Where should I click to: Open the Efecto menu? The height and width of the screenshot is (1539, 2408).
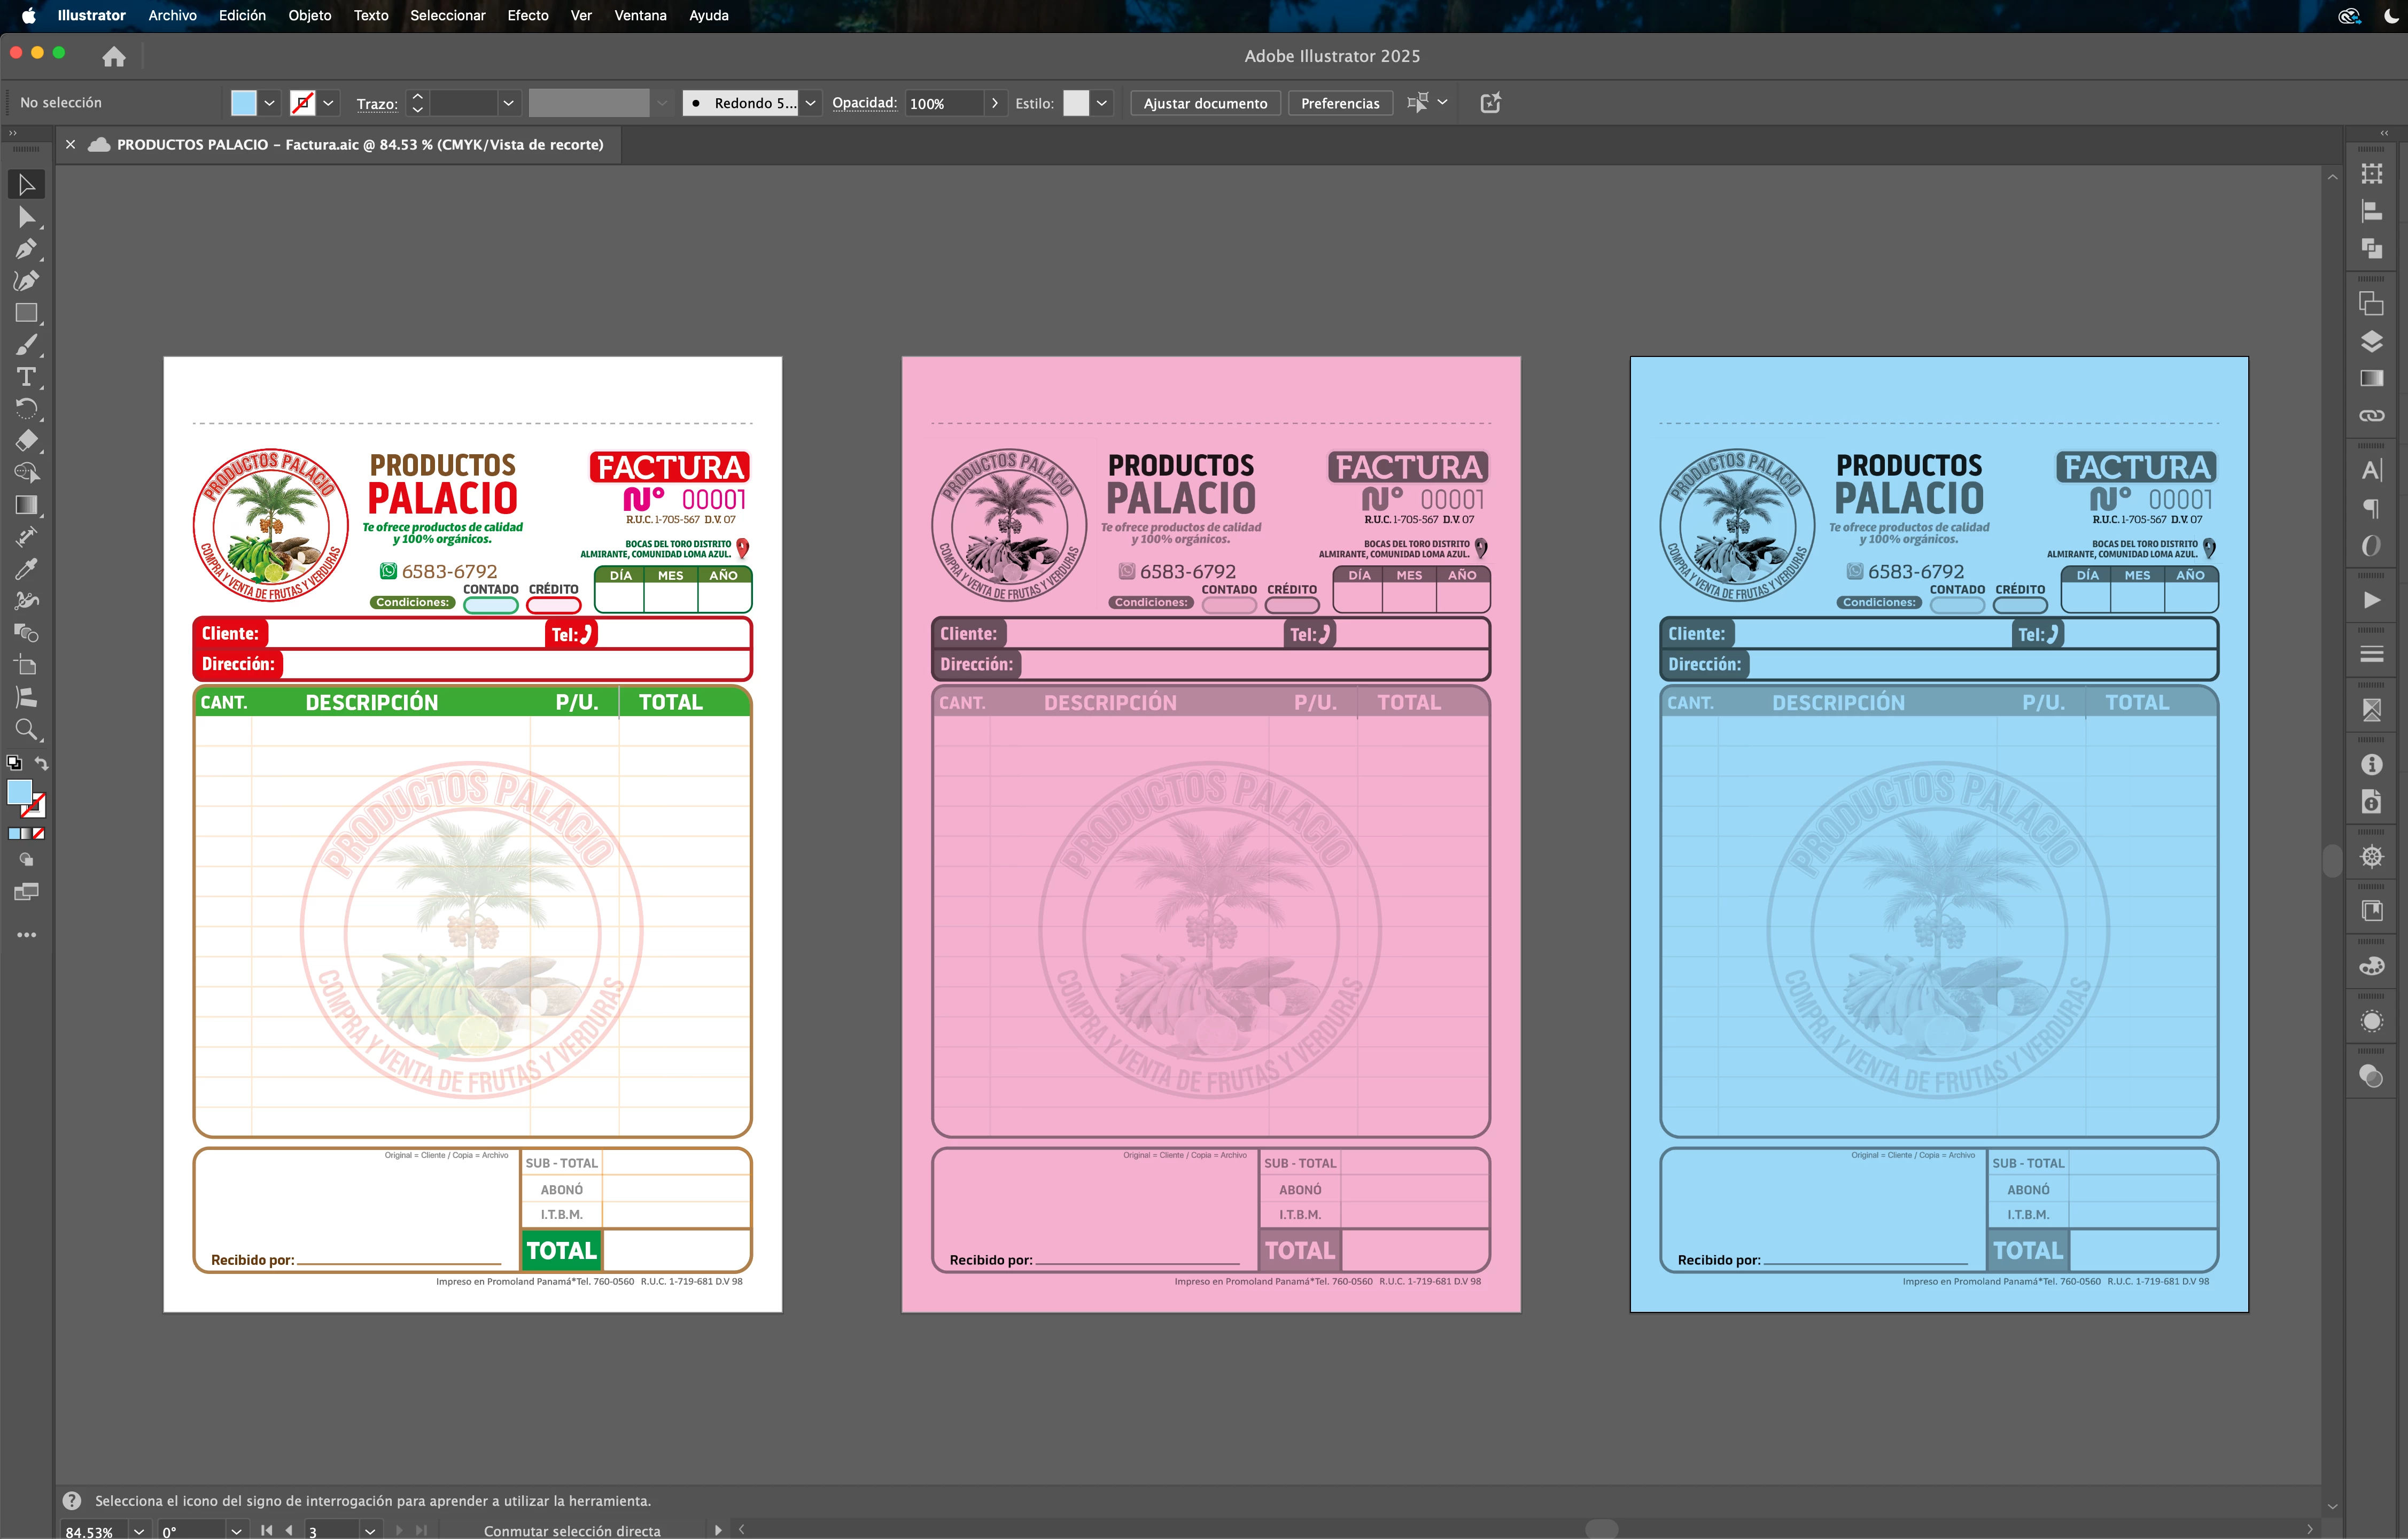527,15
